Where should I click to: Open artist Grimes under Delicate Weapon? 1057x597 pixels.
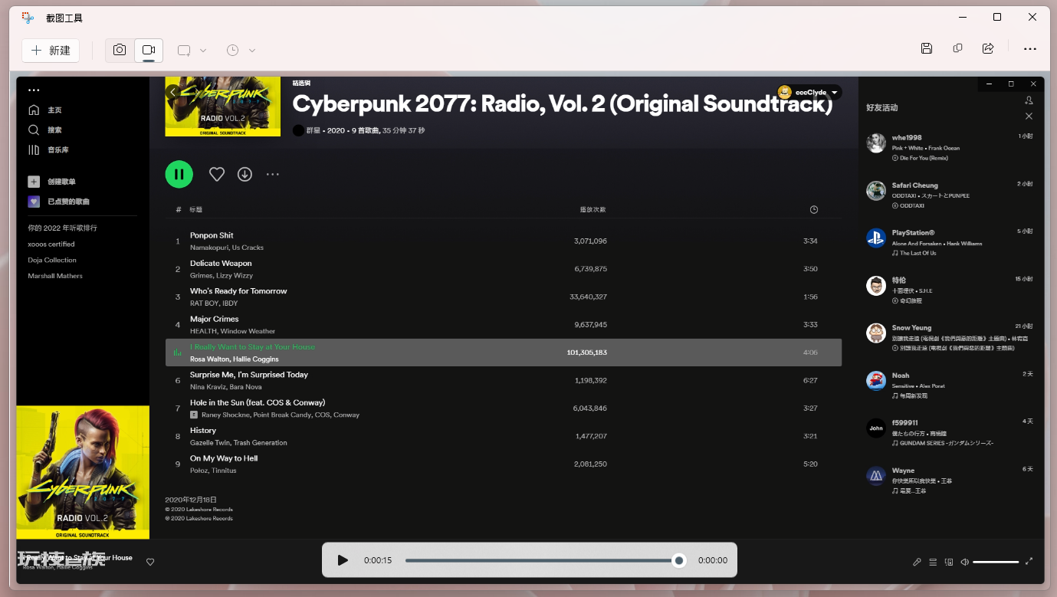click(x=201, y=276)
